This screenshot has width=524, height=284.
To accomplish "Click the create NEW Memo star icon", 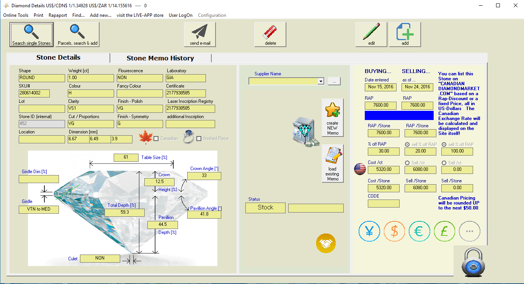I will tap(333, 117).
